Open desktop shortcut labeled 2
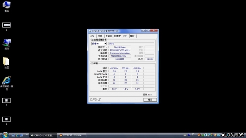This screenshot has height=138, width=246. tap(7, 102)
